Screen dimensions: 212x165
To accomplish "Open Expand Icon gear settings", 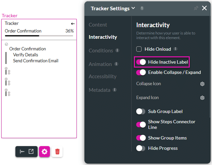I will [202, 98].
